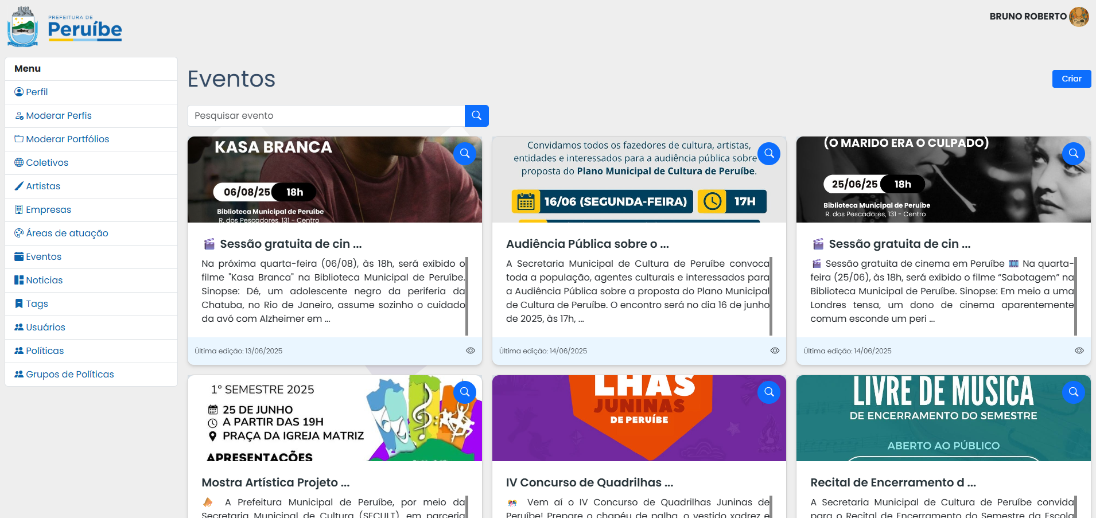Viewport: 1096px width, 518px height.
Task: Click the BRUNO ROBERTO username text
Action: pyautogui.click(x=1028, y=17)
